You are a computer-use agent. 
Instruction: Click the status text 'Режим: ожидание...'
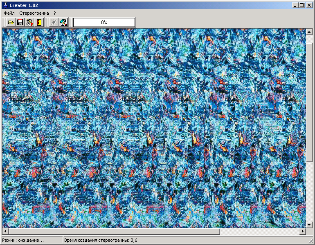point(23,240)
